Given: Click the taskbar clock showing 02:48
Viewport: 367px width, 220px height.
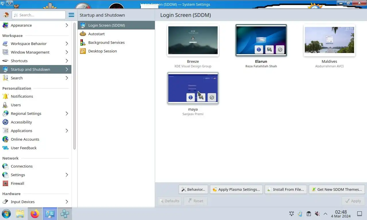Looking at the screenshot, I should pyautogui.click(x=341, y=214).
